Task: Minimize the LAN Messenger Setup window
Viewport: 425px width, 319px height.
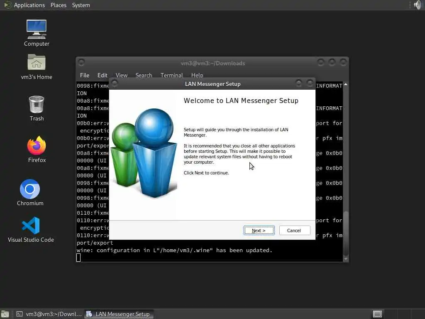Action: (299, 83)
